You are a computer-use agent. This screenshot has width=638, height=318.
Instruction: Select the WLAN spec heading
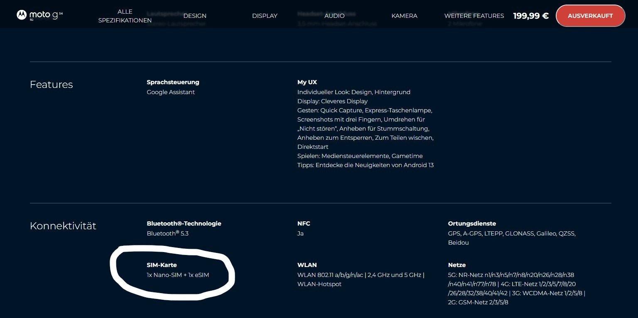click(307, 265)
